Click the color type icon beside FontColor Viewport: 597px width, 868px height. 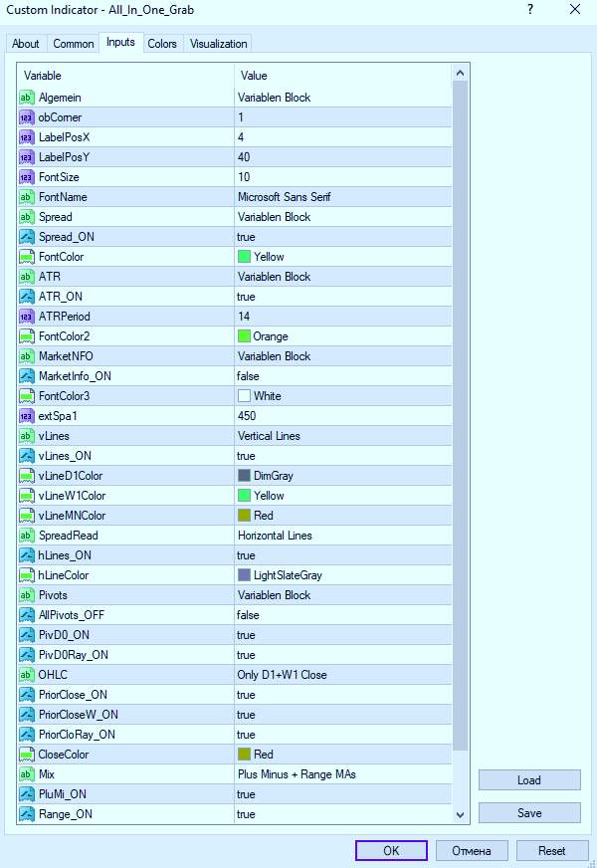[x=27, y=257]
